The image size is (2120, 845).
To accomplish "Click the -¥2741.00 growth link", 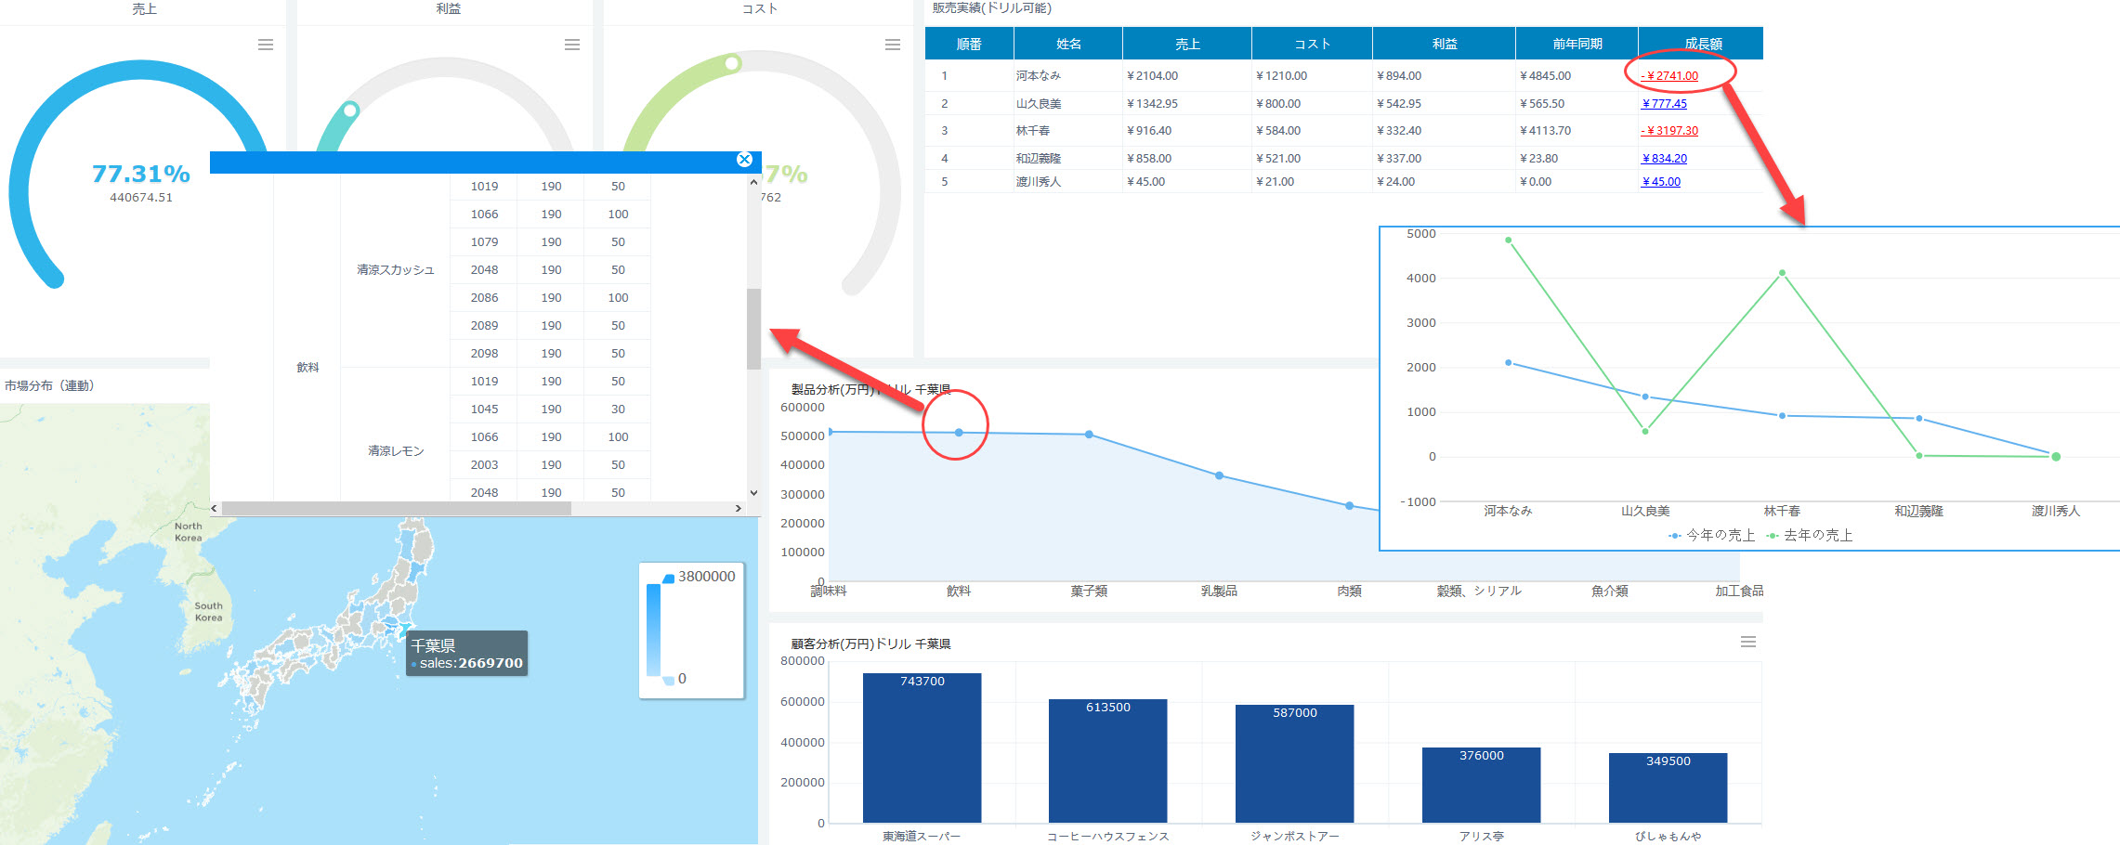I will click(1669, 76).
